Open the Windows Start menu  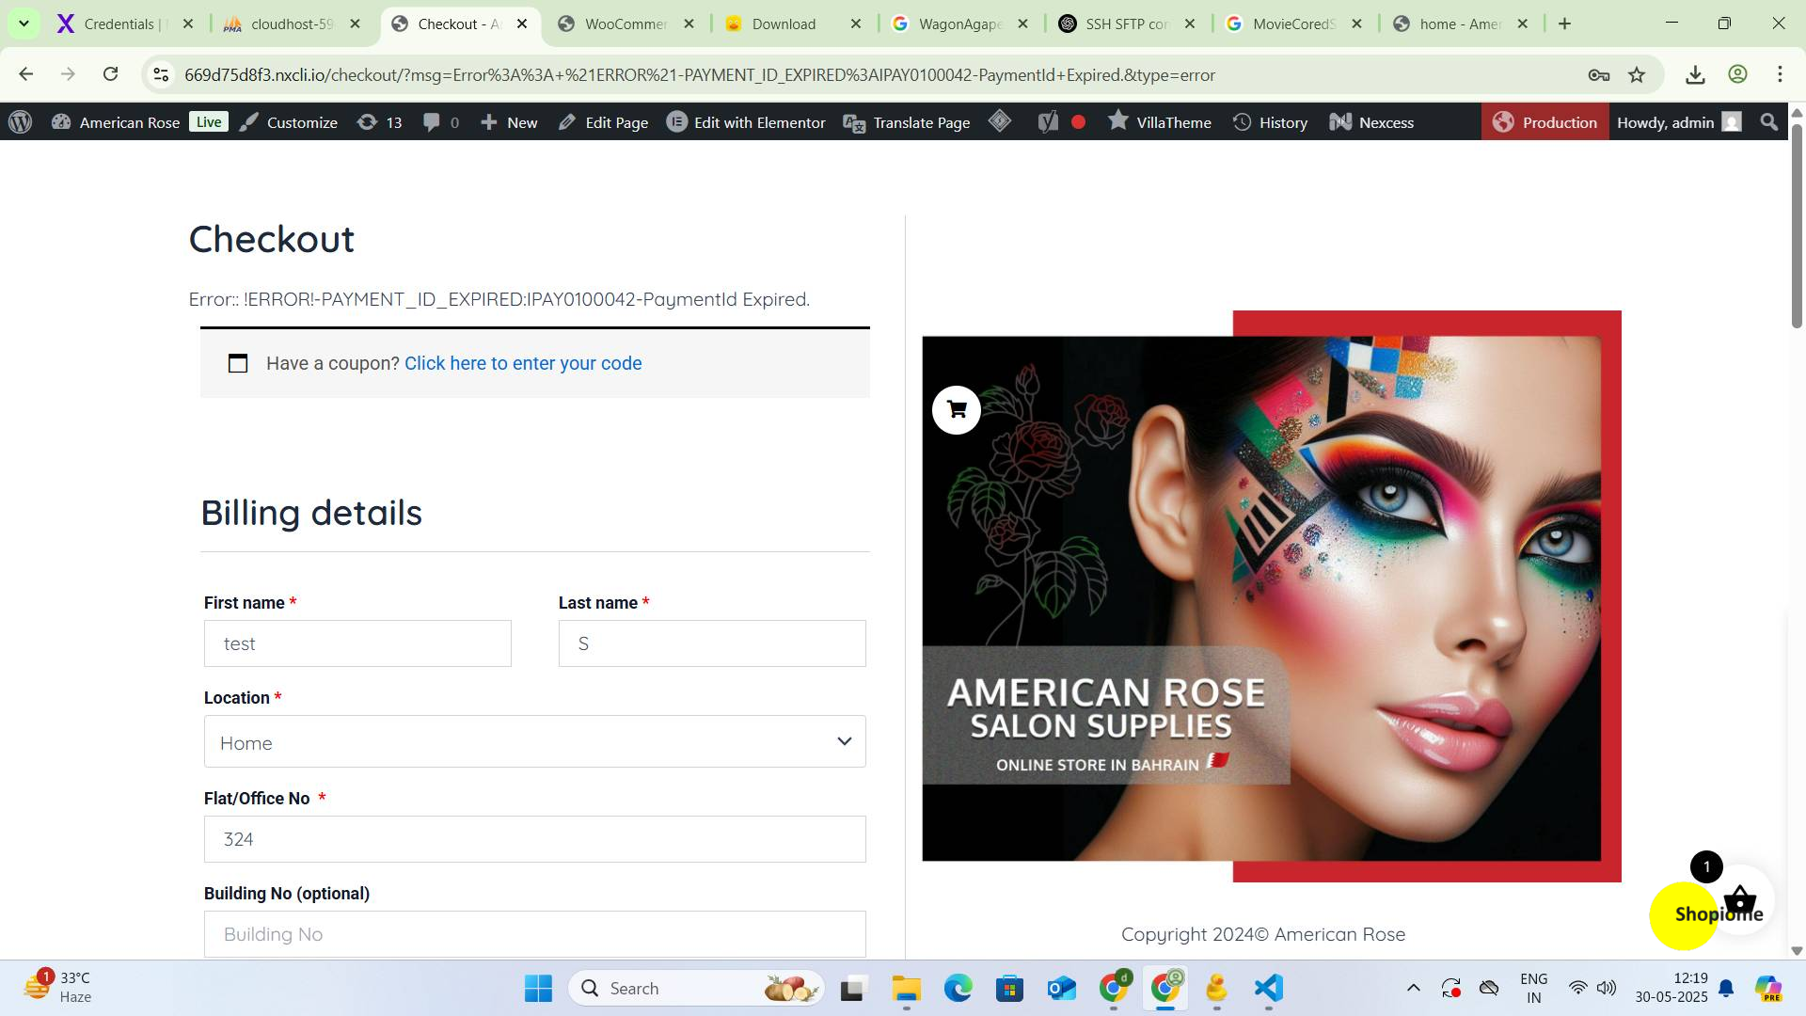coord(538,989)
